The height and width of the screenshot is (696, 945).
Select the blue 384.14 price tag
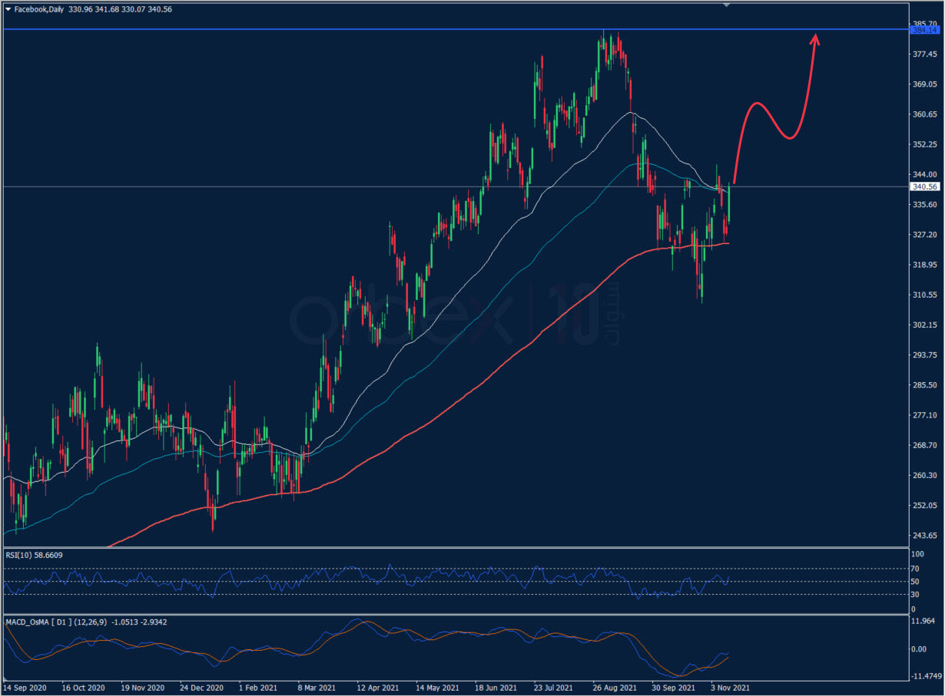tap(923, 29)
